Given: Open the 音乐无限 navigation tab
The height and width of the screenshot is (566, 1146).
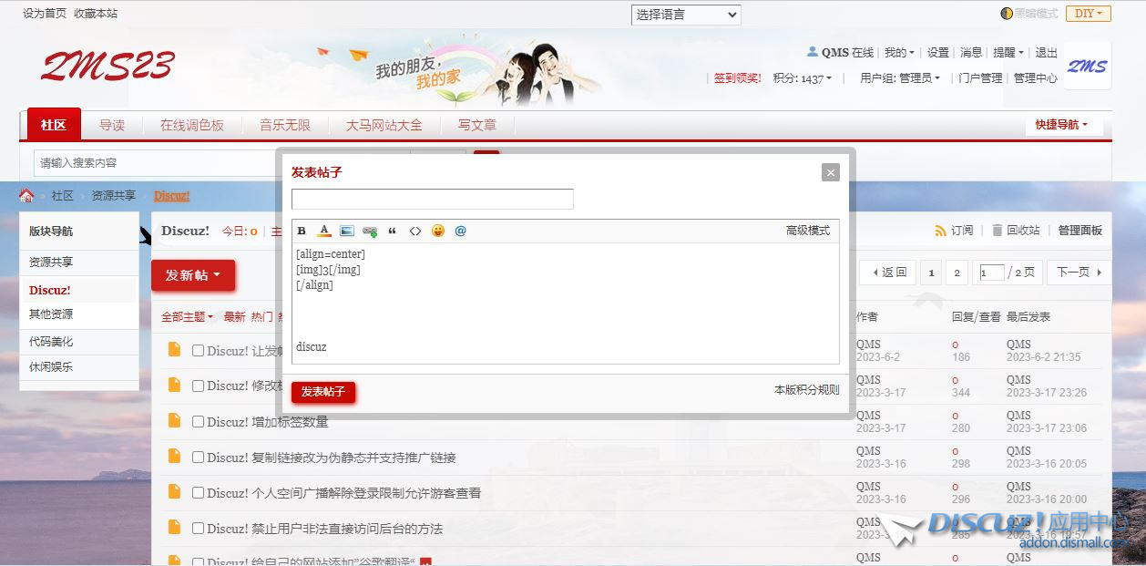Looking at the screenshot, I should click(x=285, y=125).
